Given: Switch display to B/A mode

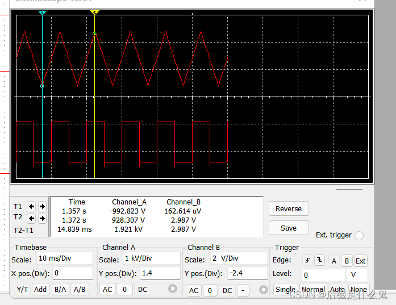Looking at the screenshot, I should (60, 289).
